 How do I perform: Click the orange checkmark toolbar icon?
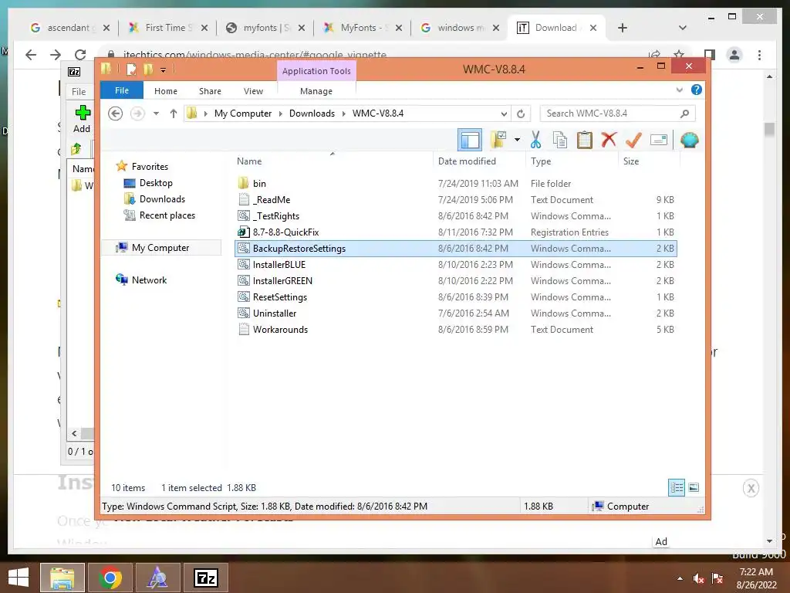click(x=633, y=140)
